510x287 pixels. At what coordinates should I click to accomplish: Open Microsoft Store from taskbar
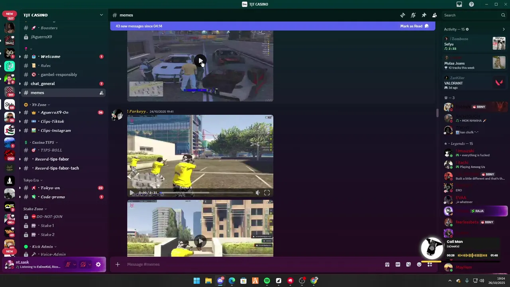tap(243, 281)
